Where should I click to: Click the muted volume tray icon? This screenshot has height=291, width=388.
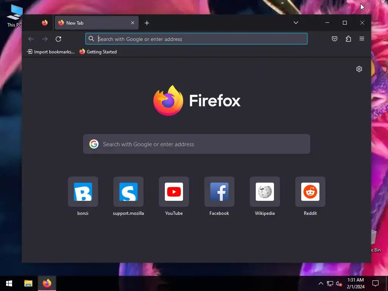339,283
